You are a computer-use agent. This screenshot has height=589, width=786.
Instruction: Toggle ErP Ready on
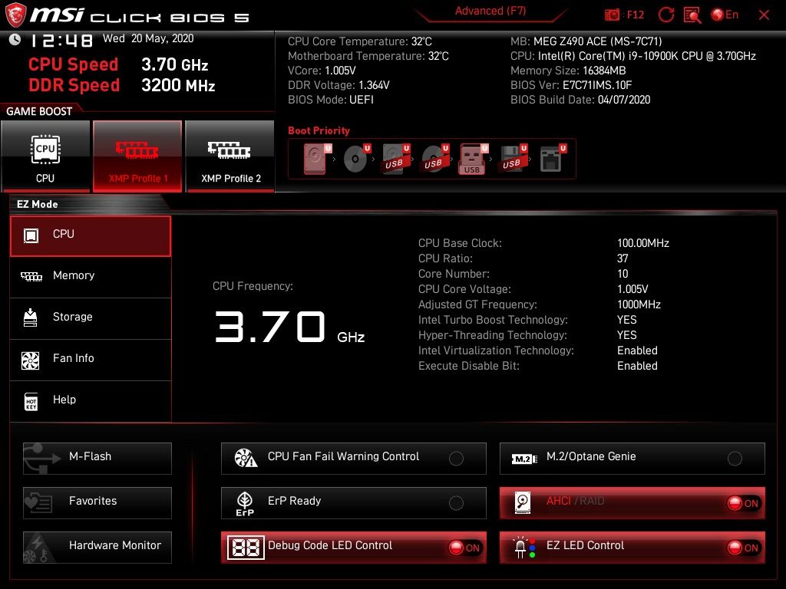pos(457,502)
